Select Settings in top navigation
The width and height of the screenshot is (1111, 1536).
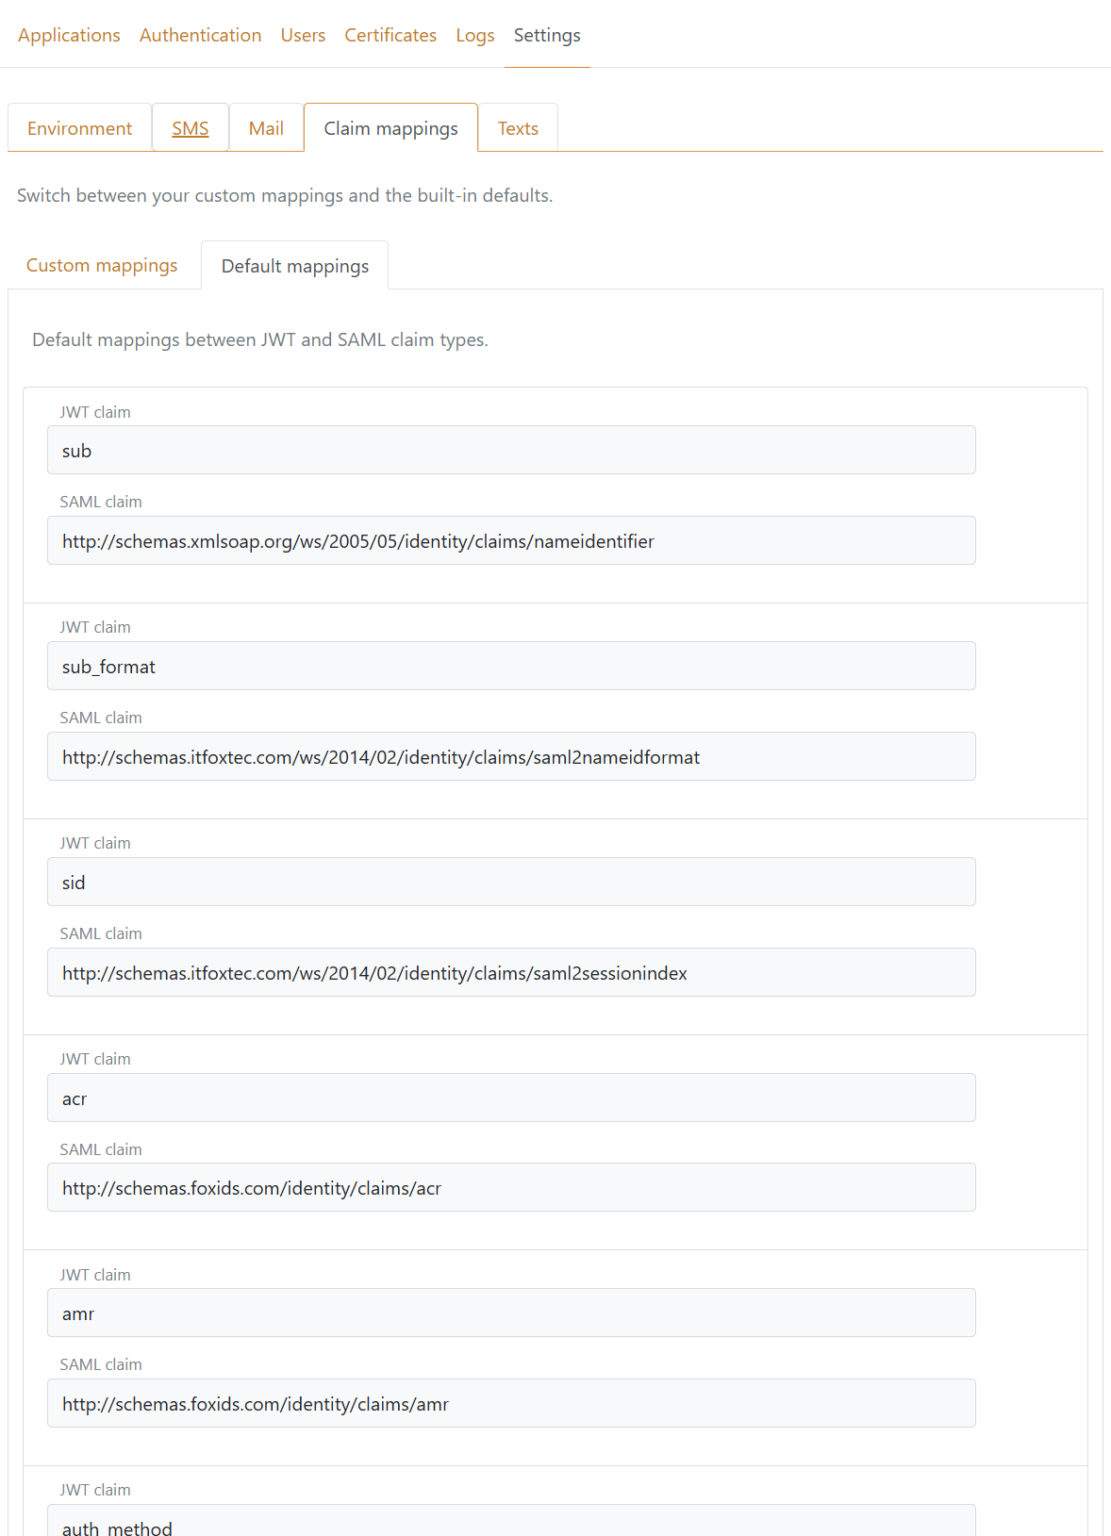tap(547, 35)
